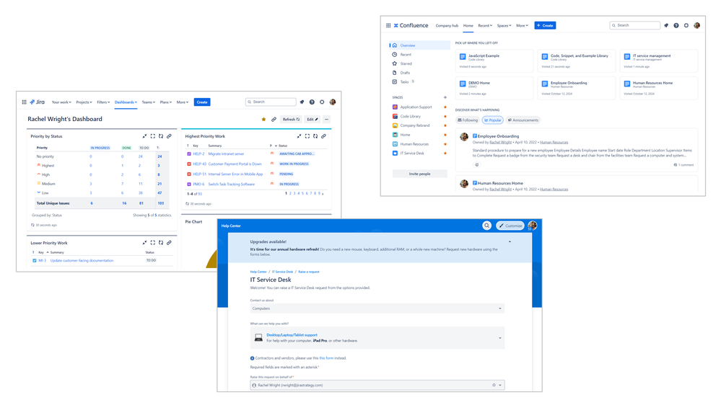Collapse the Upgrades available announcement banner
The image size is (721, 405).
[x=510, y=241]
